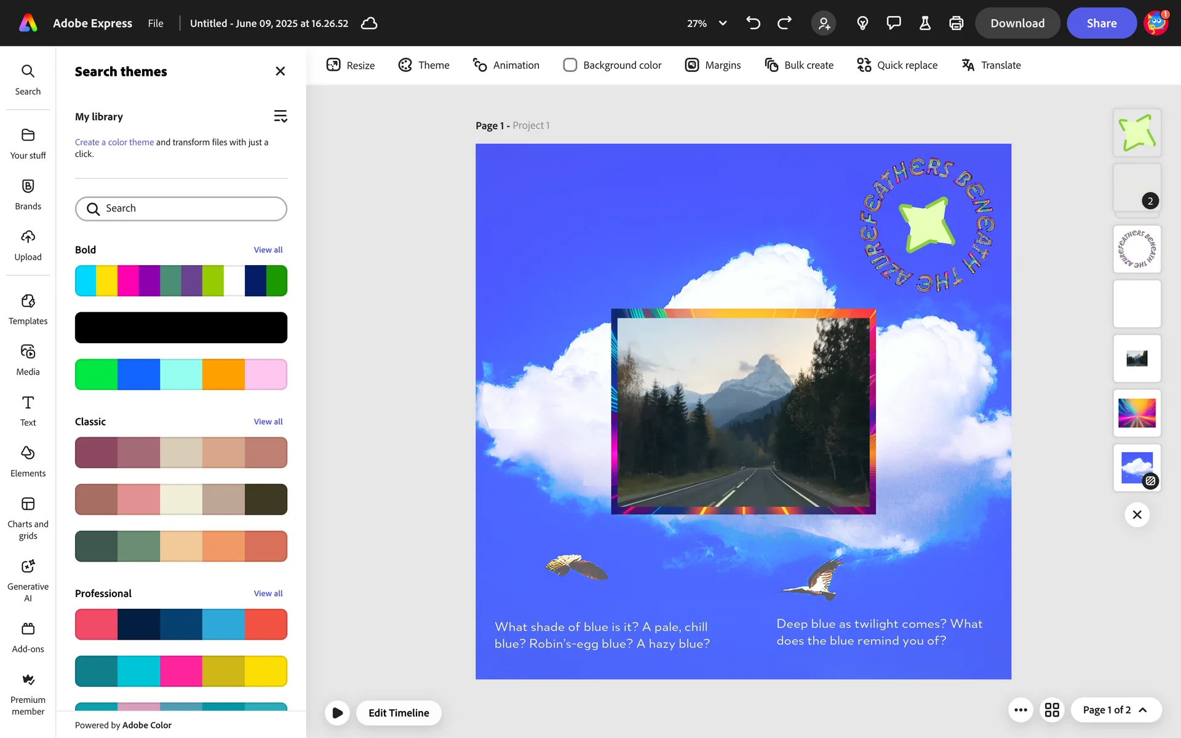Viewport: 1181px width, 738px height.
Task: Click the themes Search input field
Action: coord(181,208)
